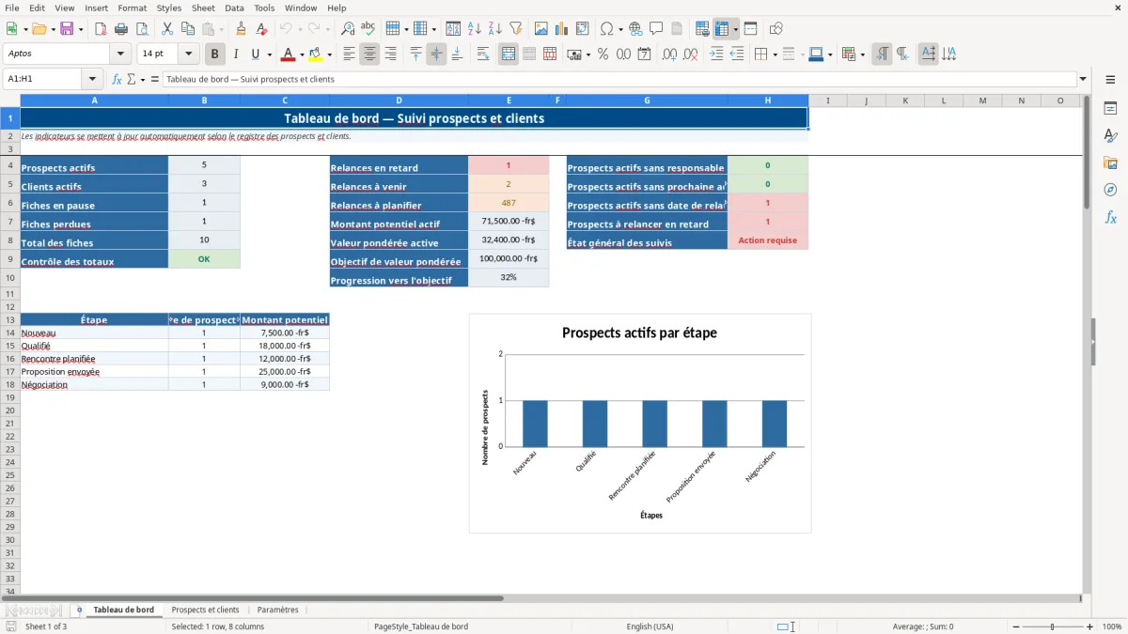Insert hyperlink globe icon
This screenshot has height=634, width=1128.
click(636, 29)
